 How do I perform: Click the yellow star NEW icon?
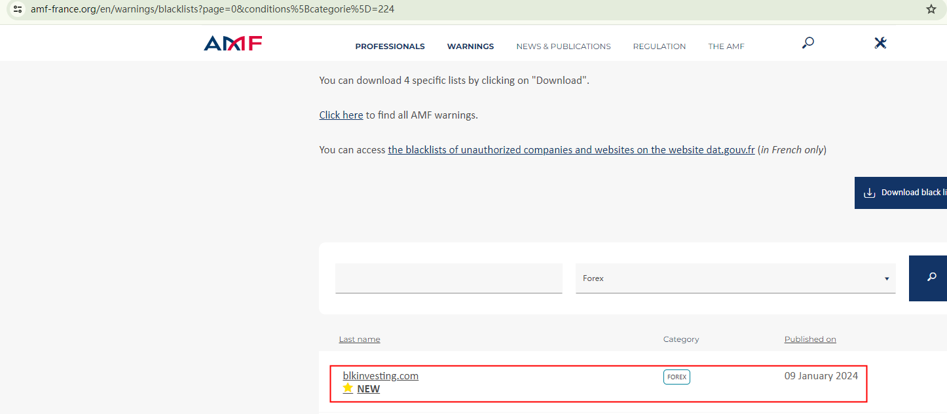(x=348, y=388)
